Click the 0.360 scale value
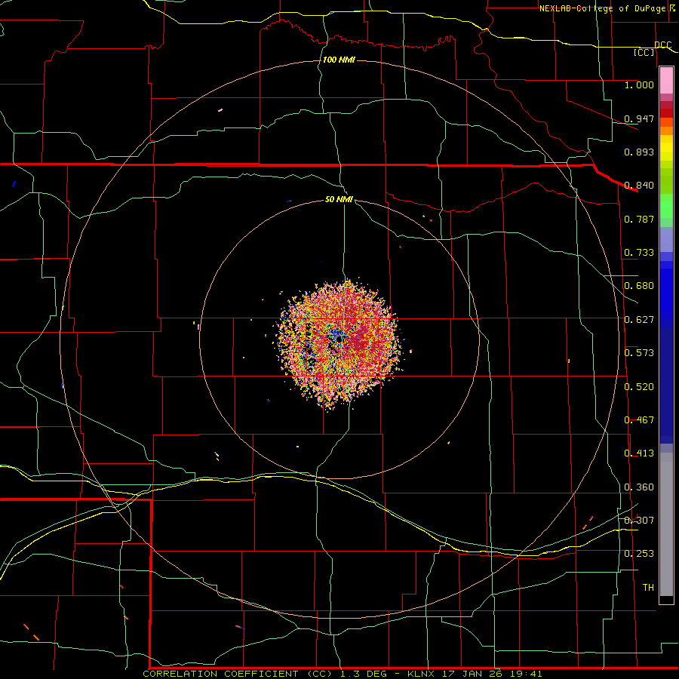This screenshot has width=679, height=679. coord(639,487)
